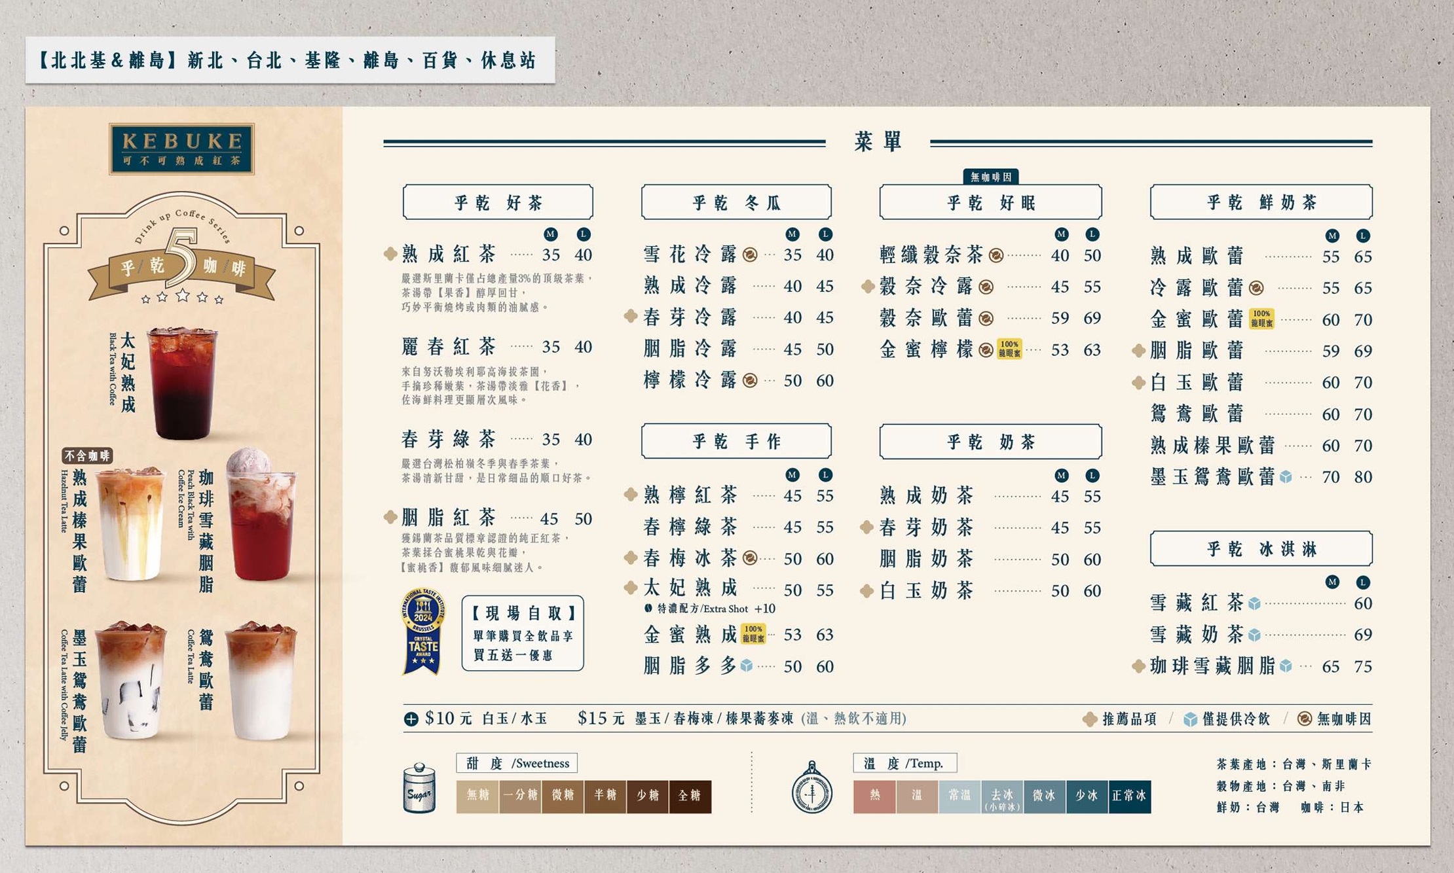This screenshot has width=1454, height=873.
Task: Choose the 無糖 sweetness swatch
Action: pyautogui.click(x=477, y=796)
